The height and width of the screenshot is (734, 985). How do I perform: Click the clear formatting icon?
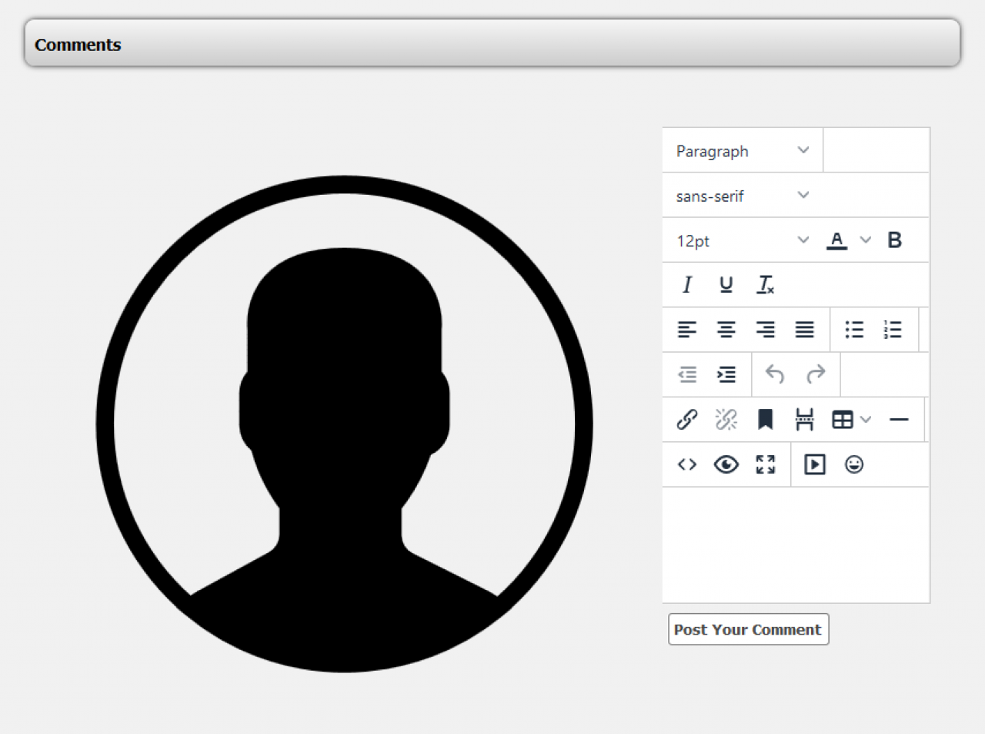coord(766,285)
